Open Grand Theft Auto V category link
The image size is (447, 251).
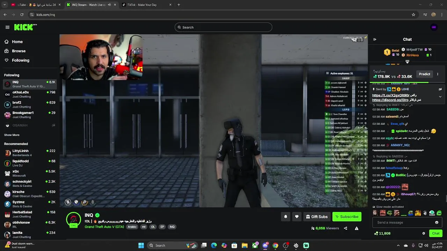[104, 227]
